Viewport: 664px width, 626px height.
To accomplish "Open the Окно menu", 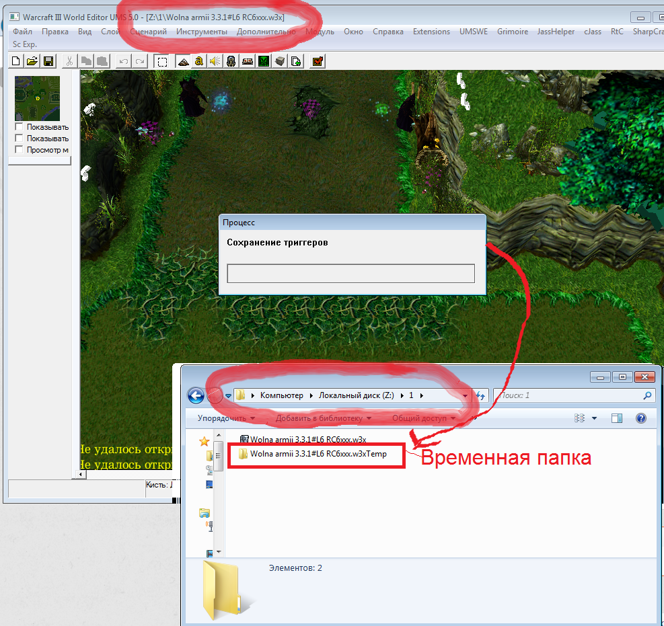I will click(353, 32).
